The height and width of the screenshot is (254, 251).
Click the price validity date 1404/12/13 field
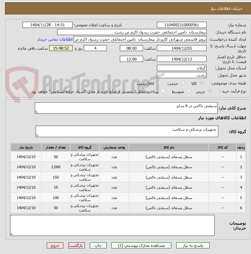pos(182,59)
